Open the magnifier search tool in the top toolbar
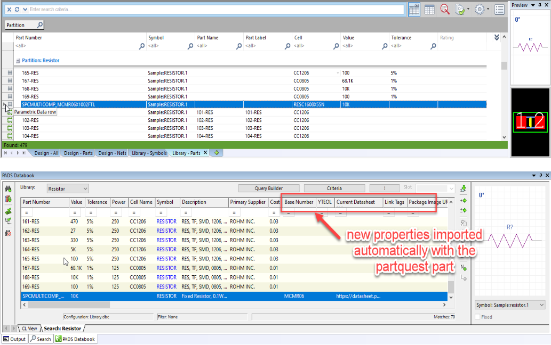The height and width of the screenshot is (345, 551). [445, 9]
